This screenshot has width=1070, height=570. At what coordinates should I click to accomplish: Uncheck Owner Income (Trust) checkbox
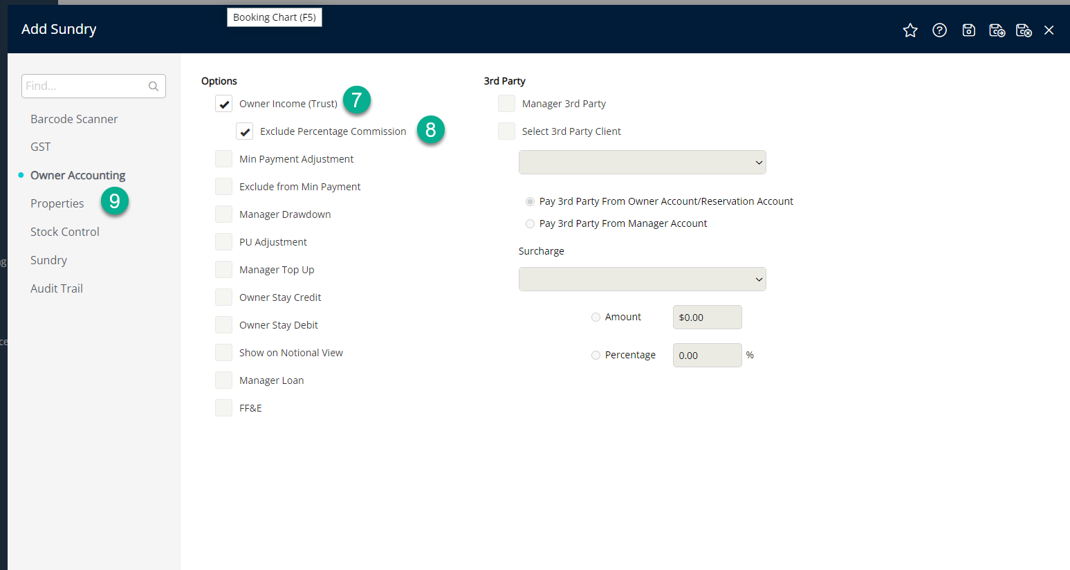(224, 104)
